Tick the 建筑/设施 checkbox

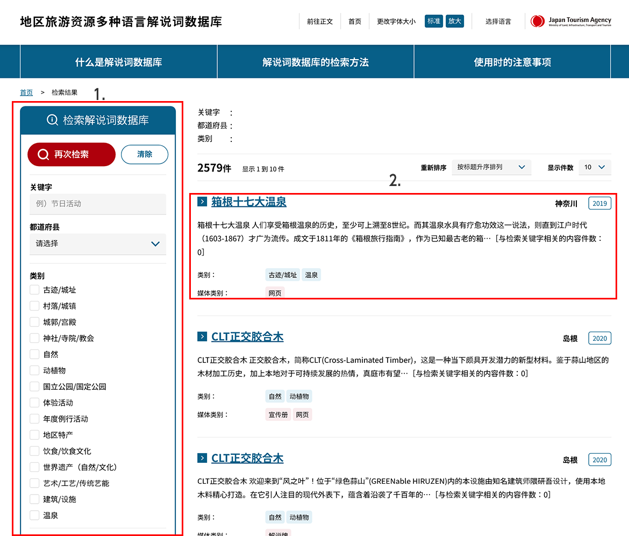pos(34,499)
